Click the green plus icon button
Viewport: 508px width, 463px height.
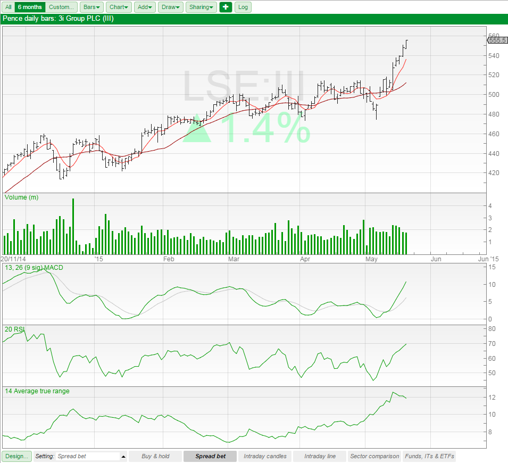click(226, 7)
